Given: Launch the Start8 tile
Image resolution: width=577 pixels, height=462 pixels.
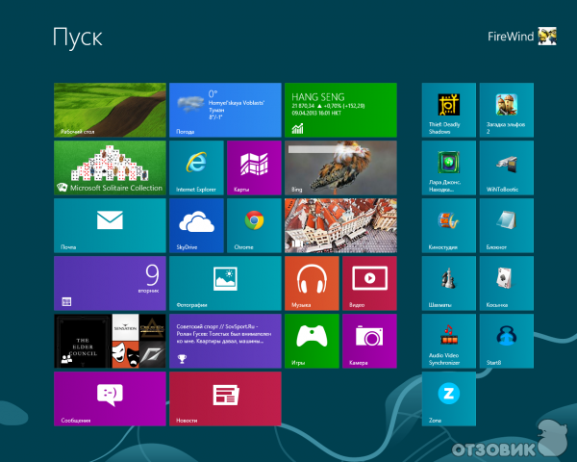Looking at the screenshot, I should (507, 341).
